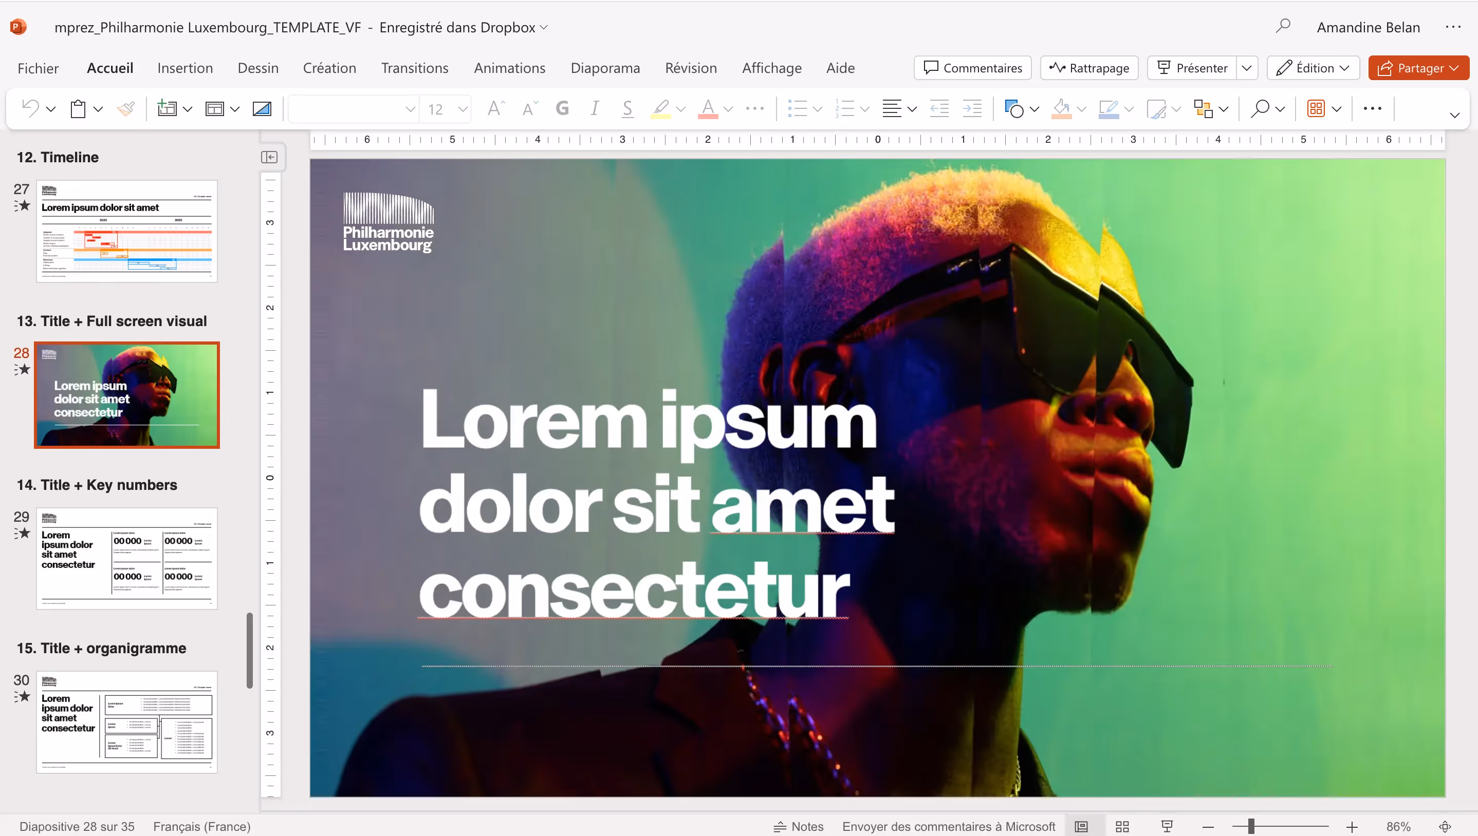
Task: Click fit slide to window icon
Action: (x=1445, y=827)
